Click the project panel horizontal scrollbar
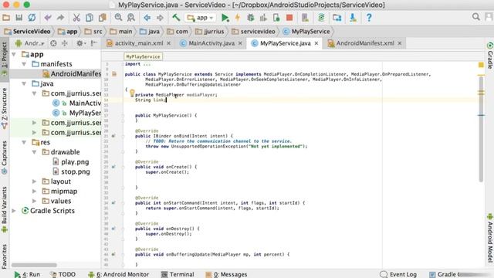This screenshot has height=278, width=494. [x=34, y=265]
